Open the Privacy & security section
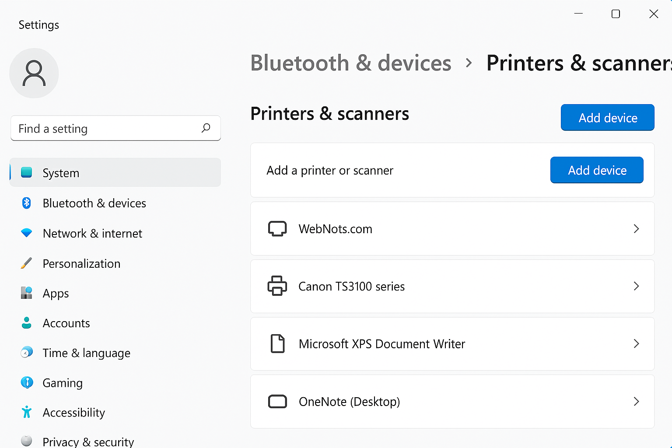 click(x=88, y=441)
